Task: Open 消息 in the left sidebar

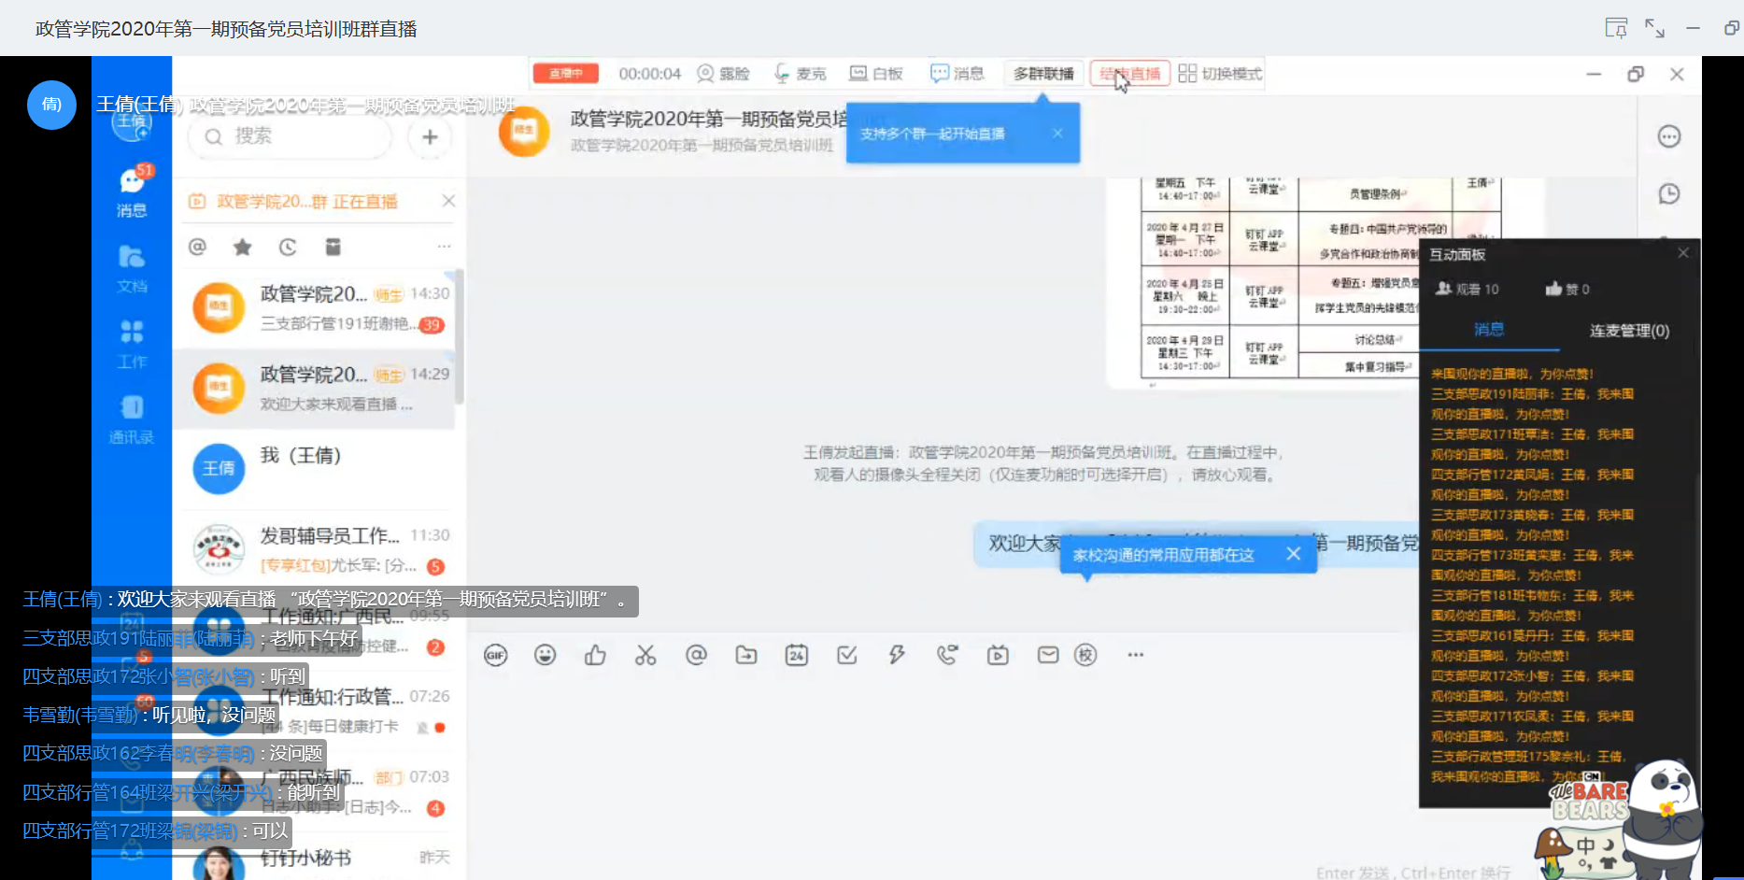Action: click(x=132, y=192)
